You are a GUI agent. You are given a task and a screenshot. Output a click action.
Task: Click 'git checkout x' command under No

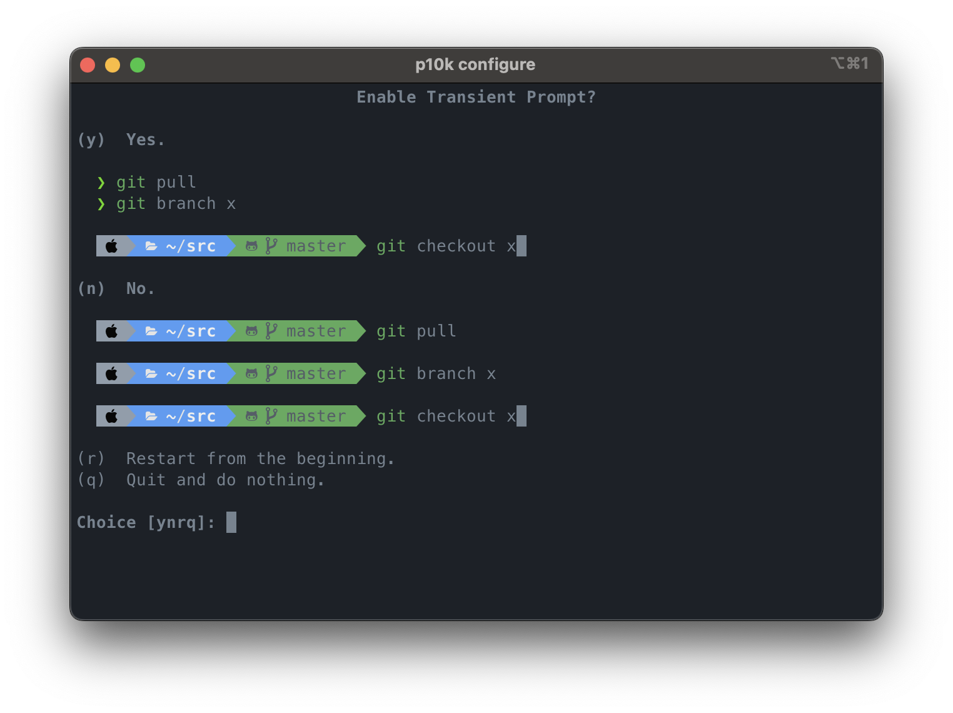(x=446, y=417)
